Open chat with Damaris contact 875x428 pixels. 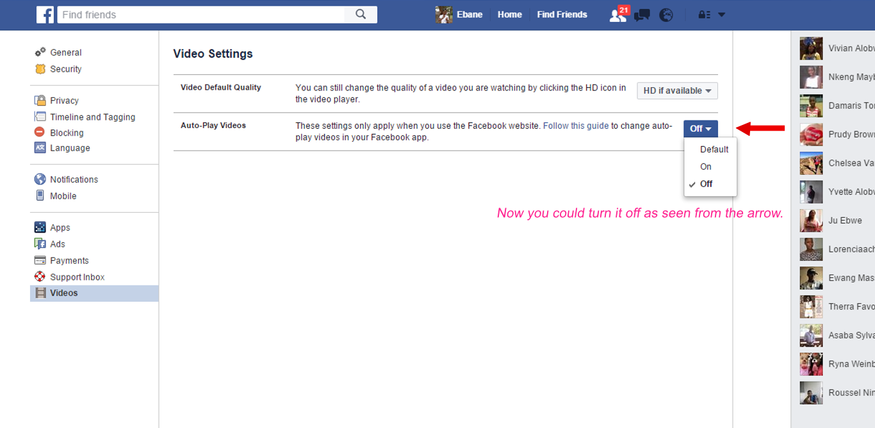(x=837, y=106)
